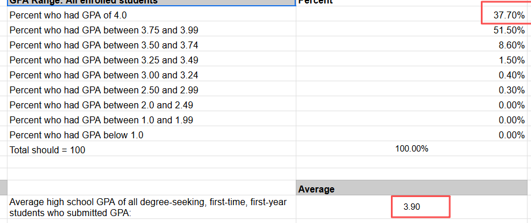531x223 pixels.
Task: Select the 37.70% cell for GPA 4.0
Action: [x=413, y=15]
